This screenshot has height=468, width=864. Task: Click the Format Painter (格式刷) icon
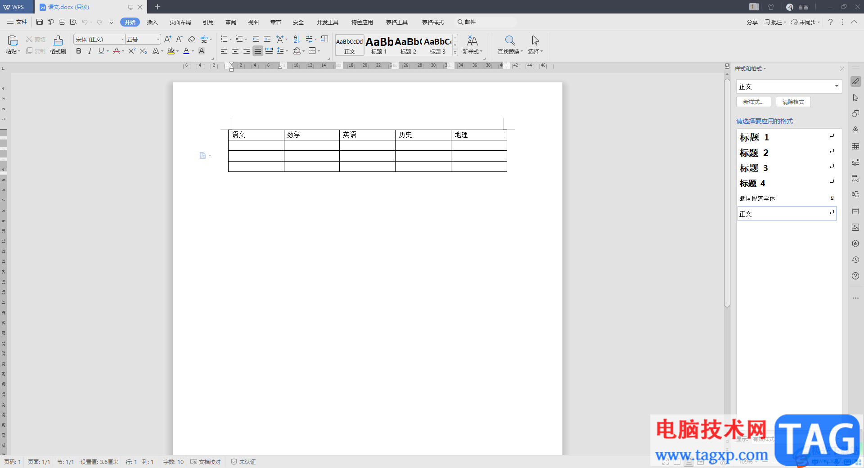click(58, 40)
